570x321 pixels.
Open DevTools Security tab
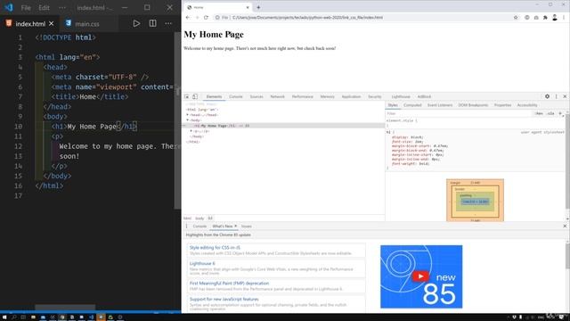(x=374, y=96)
